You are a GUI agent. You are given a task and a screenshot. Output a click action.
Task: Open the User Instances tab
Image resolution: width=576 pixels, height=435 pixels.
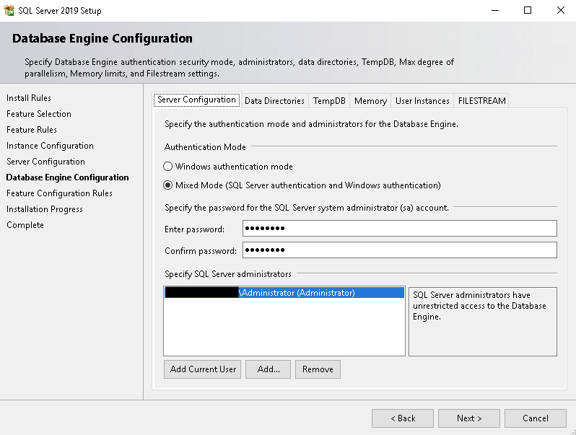click(x=422, y=101)
